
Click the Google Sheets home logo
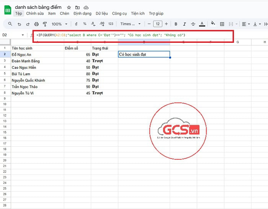pyautogui.click(x=7, y=10)
